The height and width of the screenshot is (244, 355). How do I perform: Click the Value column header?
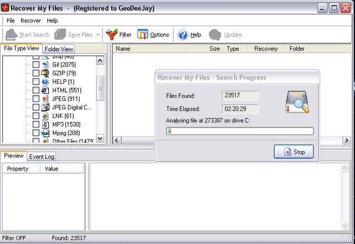pos(62,169)
